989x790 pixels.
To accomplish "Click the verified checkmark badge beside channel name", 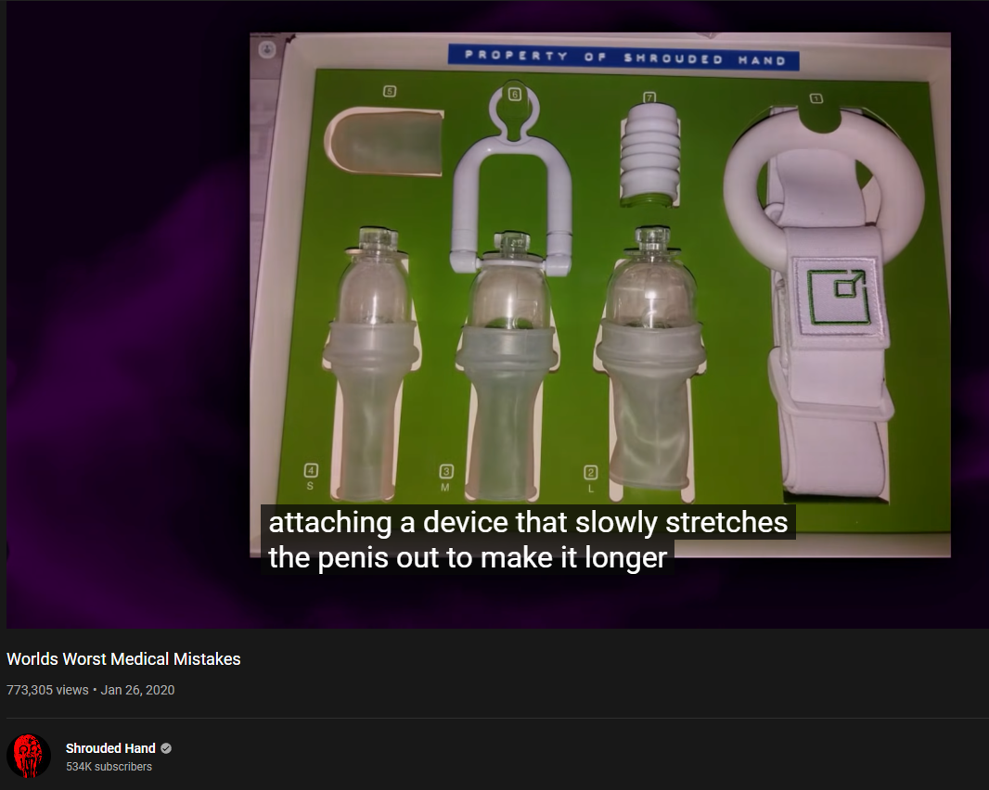I will (166, 748).
